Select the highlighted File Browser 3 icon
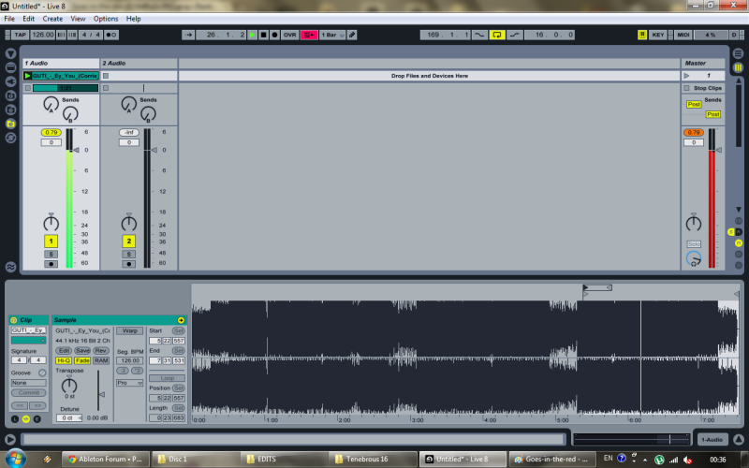This screenshot has width=749, height=468. tap(10, 124)
